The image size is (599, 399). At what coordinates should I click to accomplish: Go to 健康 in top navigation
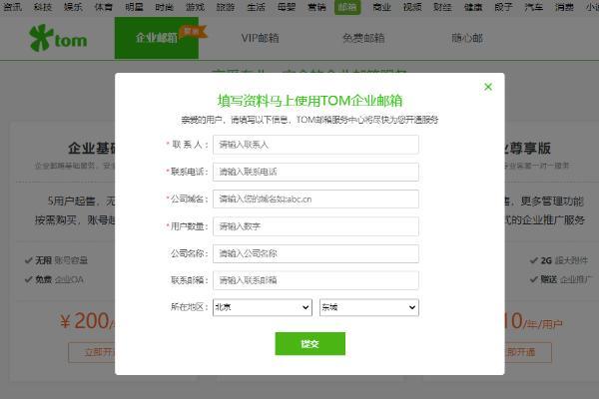(473, 7)
